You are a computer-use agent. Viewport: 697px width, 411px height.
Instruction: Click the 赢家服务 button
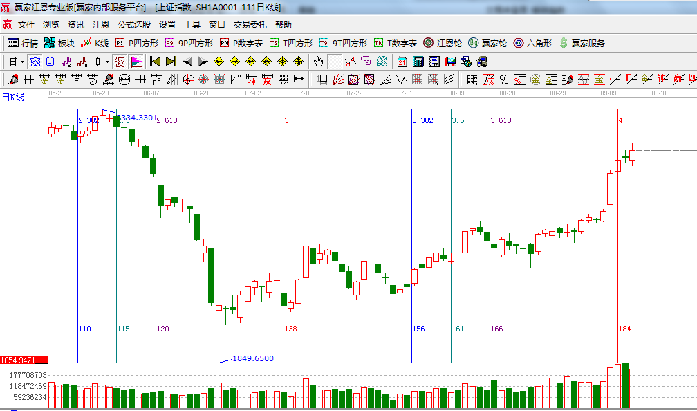(582, 43)
